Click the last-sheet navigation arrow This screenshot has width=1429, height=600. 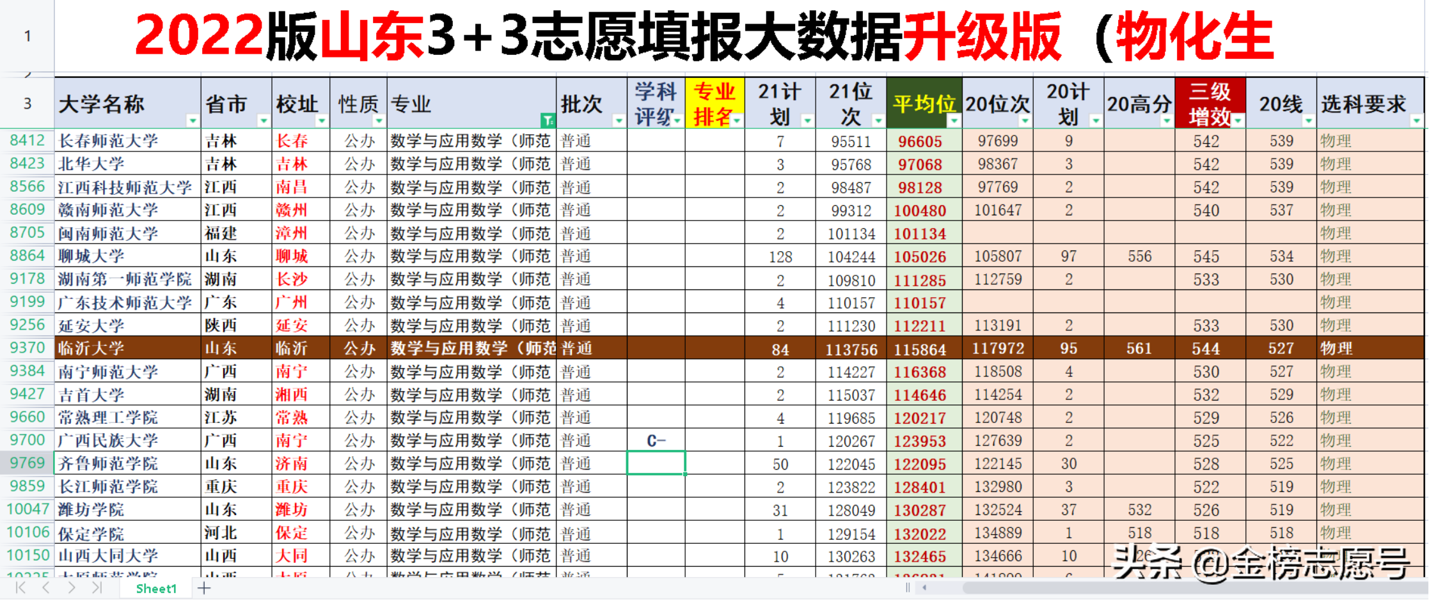[96, 587]
